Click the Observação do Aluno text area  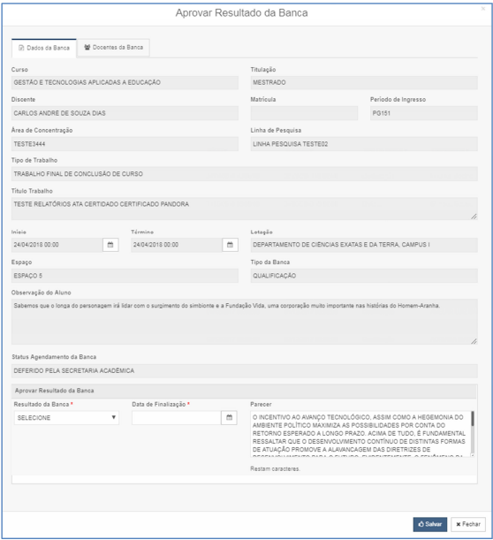click(245, 322)
